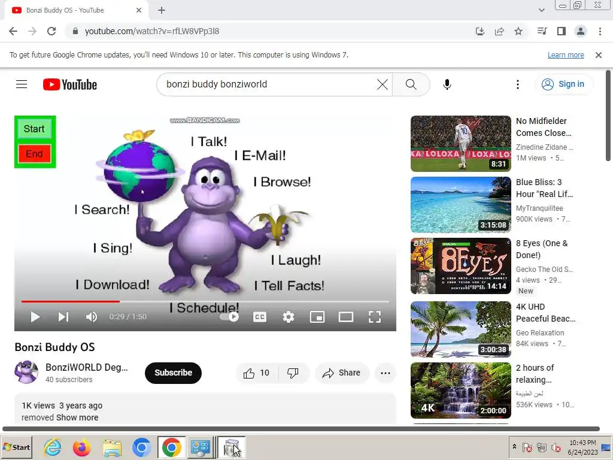Open the No Midfielder Comes Close thumbnail
This screenshot has height=460, width=613.
[x=460, y=144]
